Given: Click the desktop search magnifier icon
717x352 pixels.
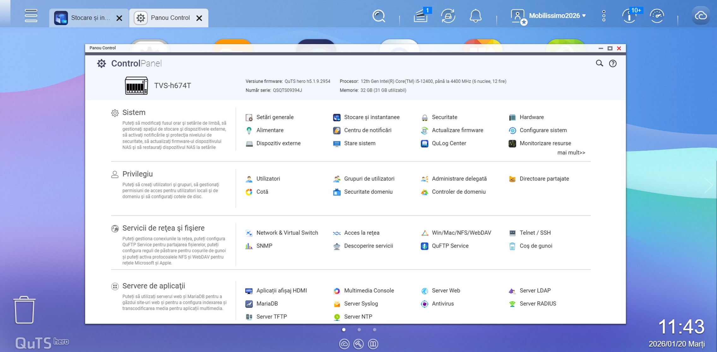Looking at the screenshot, I should [x=379, y=16].
